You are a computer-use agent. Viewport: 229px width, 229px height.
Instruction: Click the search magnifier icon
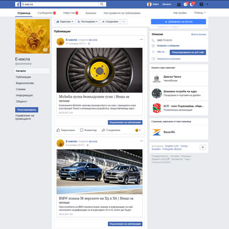click(x=101, y=4)
